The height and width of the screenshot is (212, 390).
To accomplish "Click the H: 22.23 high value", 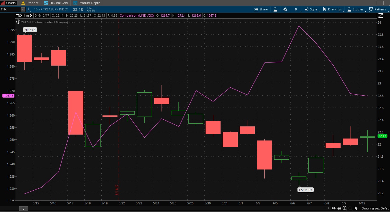I will pos(71,15).
